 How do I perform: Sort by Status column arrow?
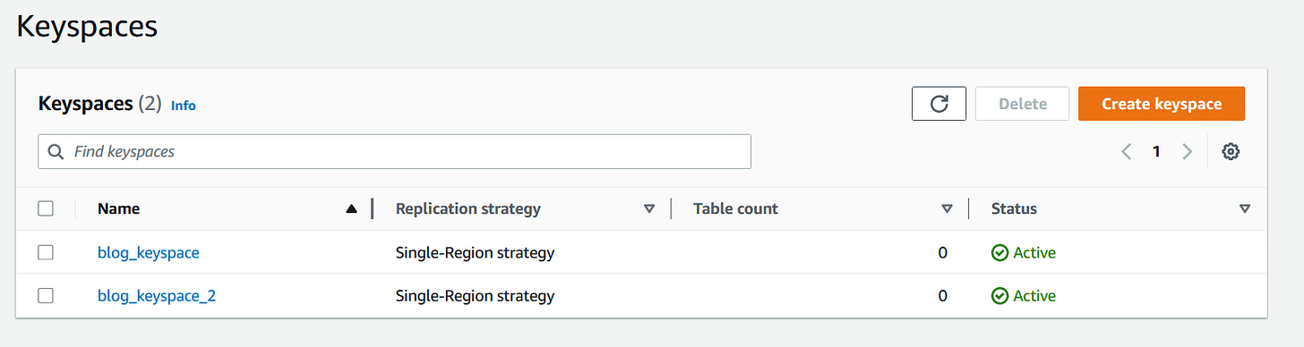pyautogui.click(x=1244, y=209)
